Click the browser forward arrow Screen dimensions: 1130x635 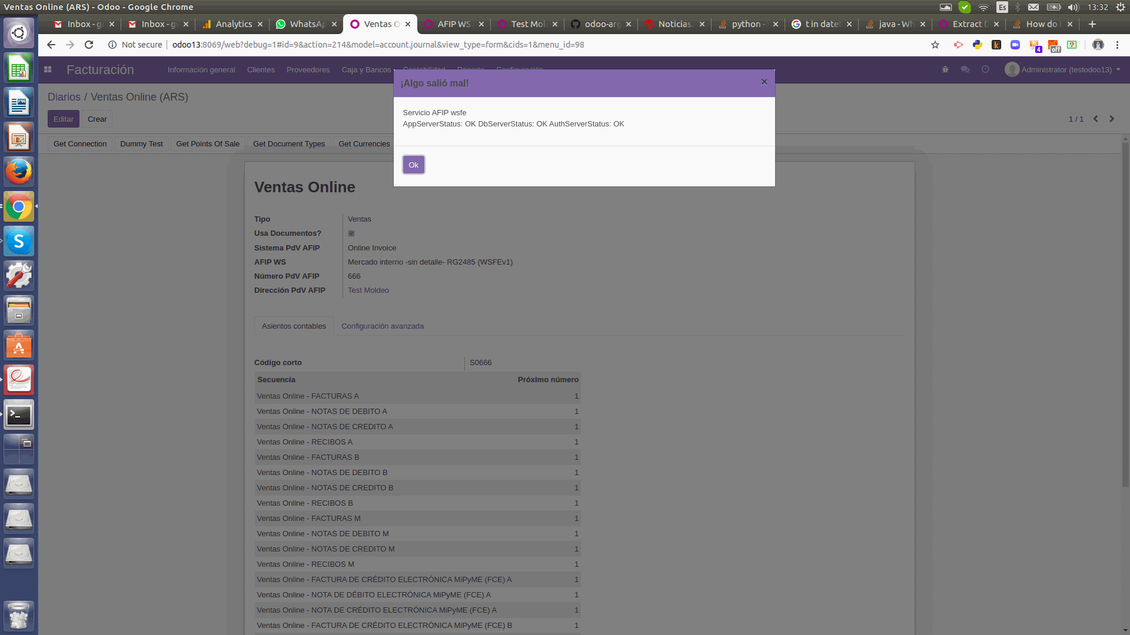click(70, 45)
